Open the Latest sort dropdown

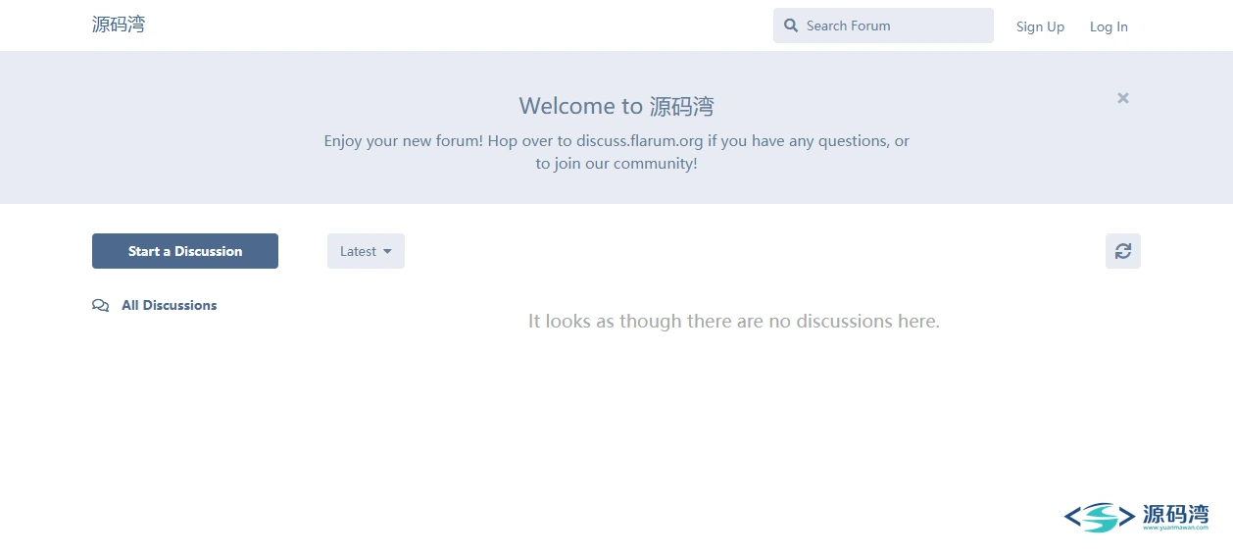[366, 251]
